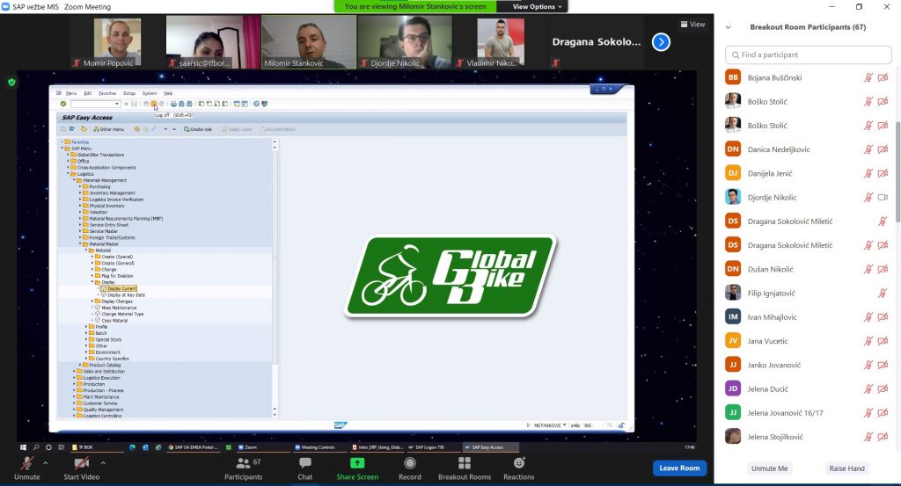This screenshot has width=901, height=486.
Task: Expand the Purchasing folder in SAP tree
Action: pyautogui.click(x=80, y=186)
